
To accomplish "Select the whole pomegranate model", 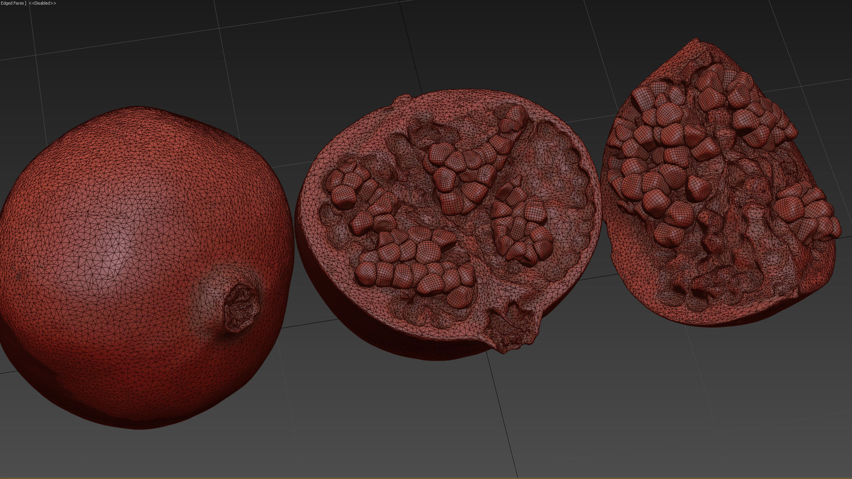I will click(x=146, y=267).
